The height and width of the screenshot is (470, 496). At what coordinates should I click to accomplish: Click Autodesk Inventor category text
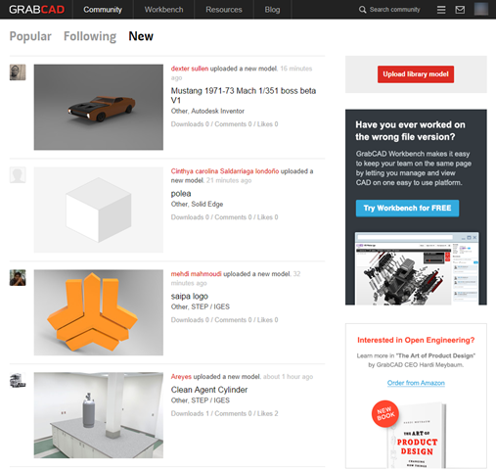click(x=217, y=111)
